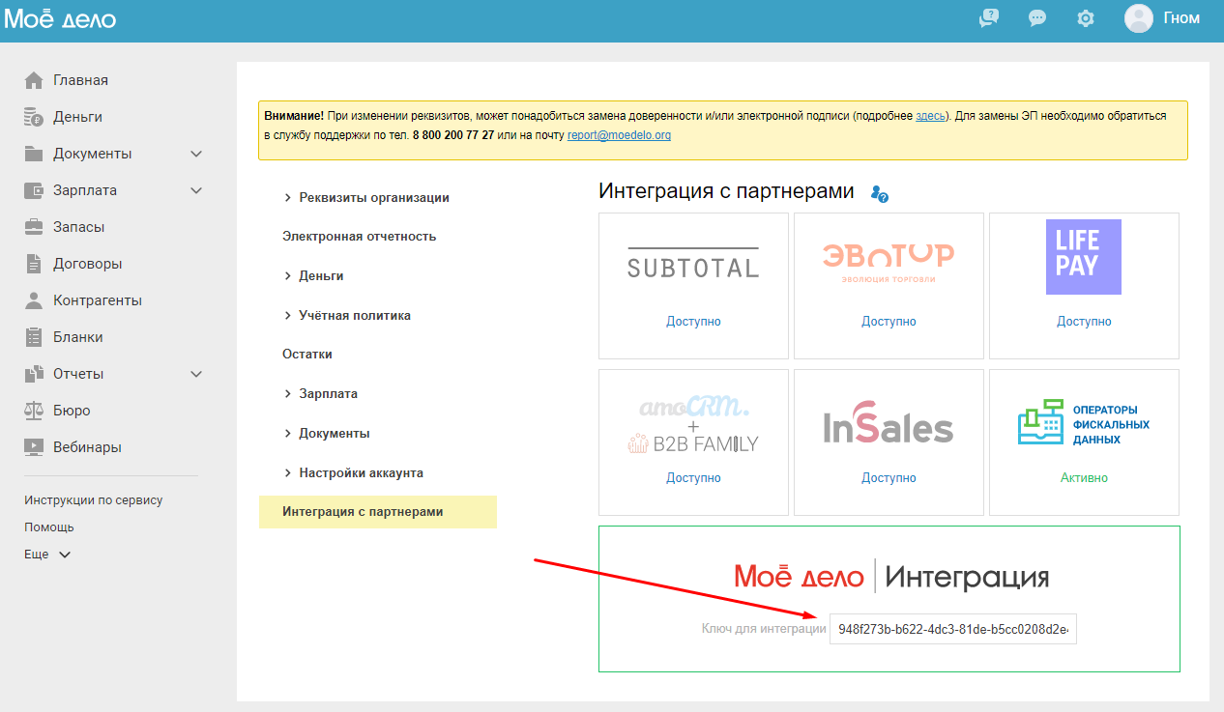Open Договоры in the sidebar
Image resolution: width=1224 pixels, height=712 pixels.
(x=87, y=264)
